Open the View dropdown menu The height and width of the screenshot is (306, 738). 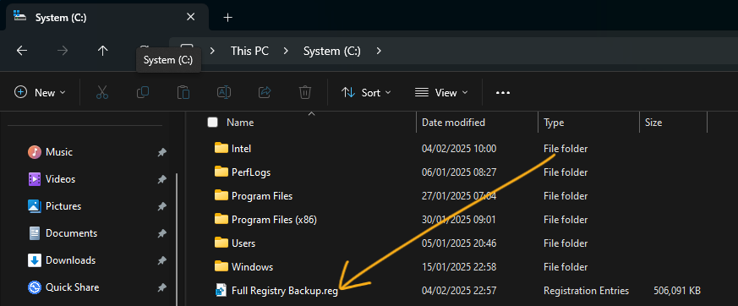[441, 92]
